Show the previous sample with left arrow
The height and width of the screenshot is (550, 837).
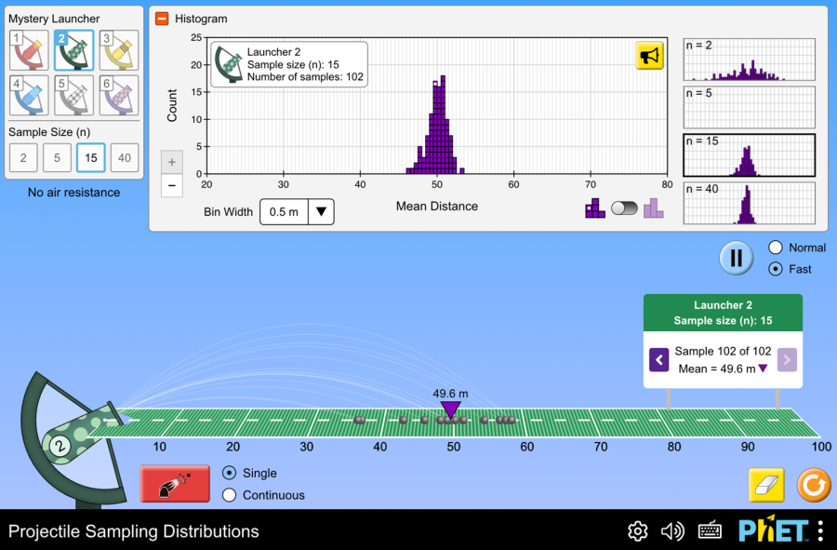(x=658, y=359)
